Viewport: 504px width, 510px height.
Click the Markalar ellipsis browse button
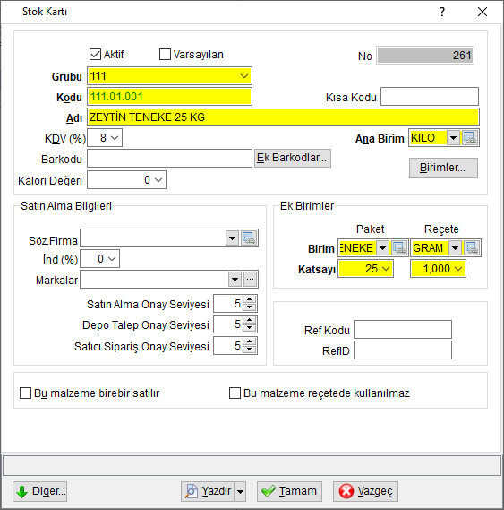pos(250,279)
